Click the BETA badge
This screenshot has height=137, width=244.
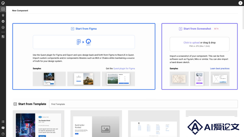[216, 29]
